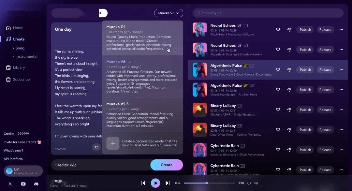The image size is (352, 191).
Task: Publish Neural Echoes V1
Action: click(x=305, y=30)
